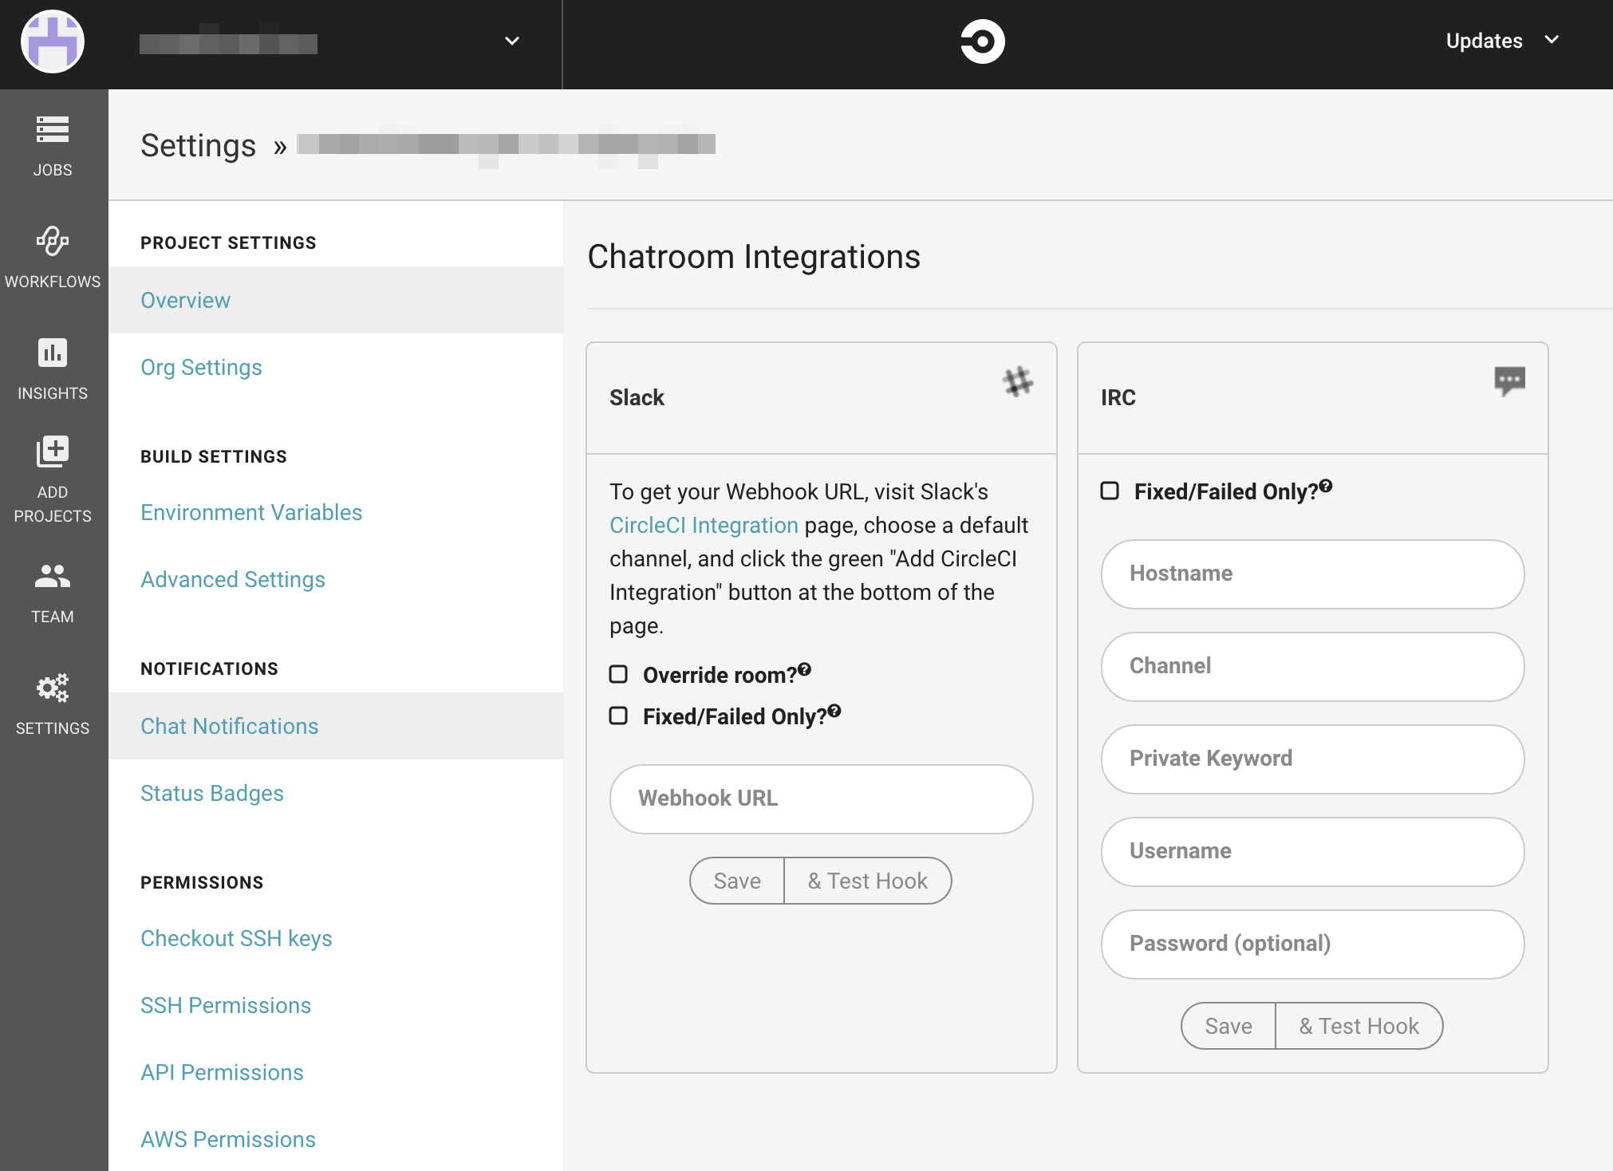Open the Updates dropdown menu
The height and width of the screenshot is (1171, 1613).
point(1501,41)
